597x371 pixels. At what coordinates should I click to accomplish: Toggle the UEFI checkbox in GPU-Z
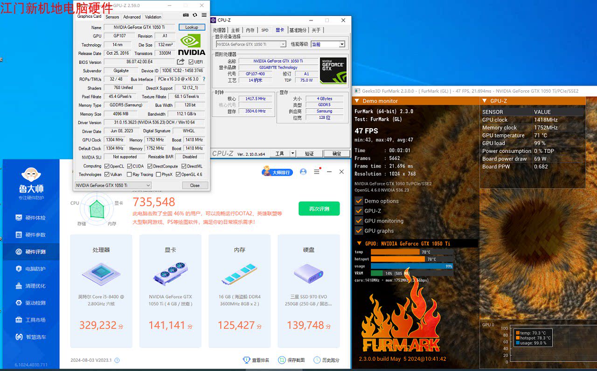tap(191, 62)
